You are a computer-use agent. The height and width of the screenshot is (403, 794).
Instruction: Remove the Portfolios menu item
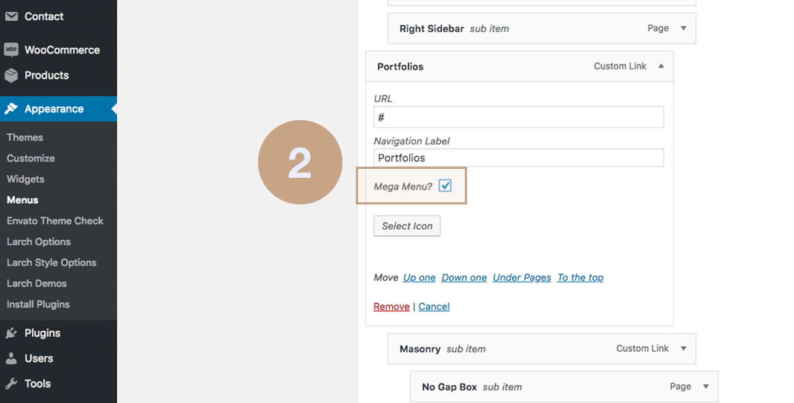391,306
